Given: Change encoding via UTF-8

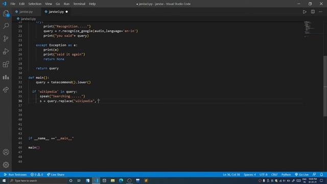Looking at the screenshot, I should click(x=264, y=175).
